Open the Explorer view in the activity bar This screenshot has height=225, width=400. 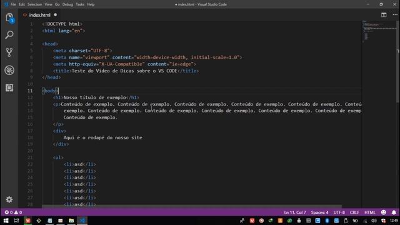coord(9,18)
